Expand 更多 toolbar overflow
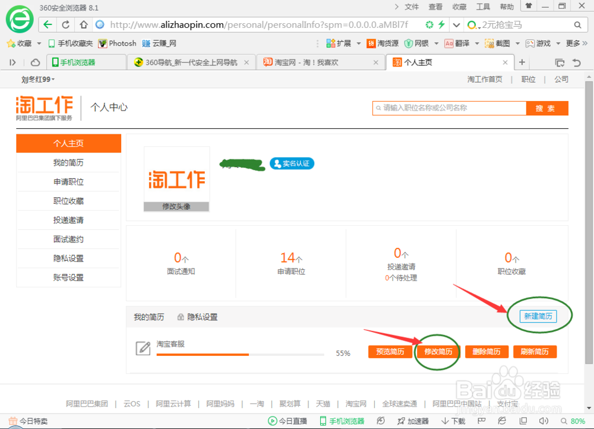This screenshot has width=594, height=429. tap(577, 43)
